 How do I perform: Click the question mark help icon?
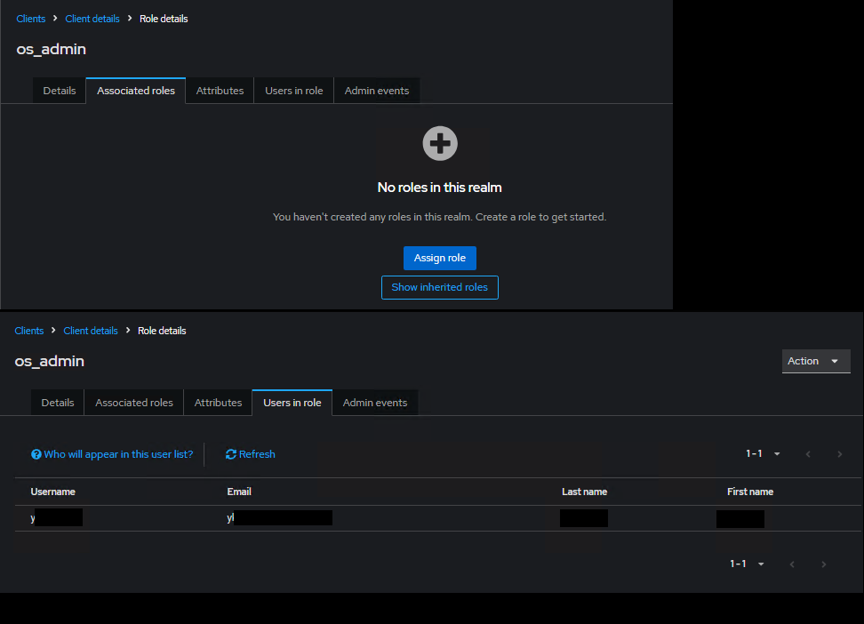[x=36, y=454]
